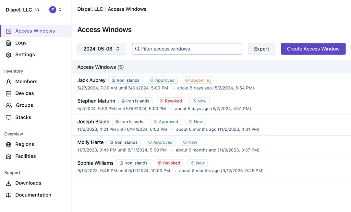Open the 2024-05-08 date selector

[101, 49]
